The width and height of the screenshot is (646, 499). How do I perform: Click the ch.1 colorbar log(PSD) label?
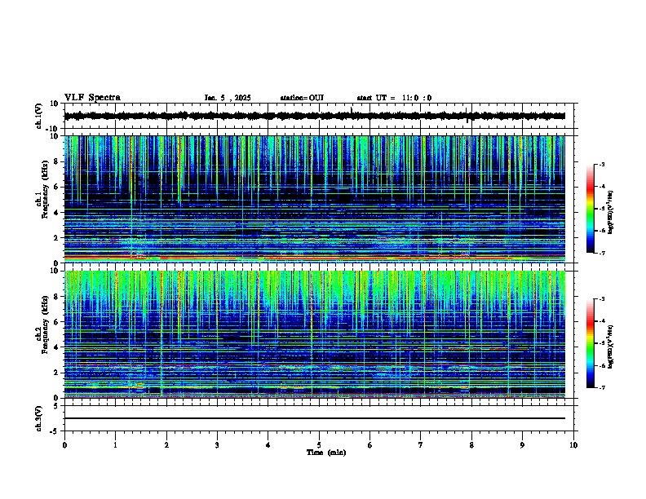(x=611, y=213)
